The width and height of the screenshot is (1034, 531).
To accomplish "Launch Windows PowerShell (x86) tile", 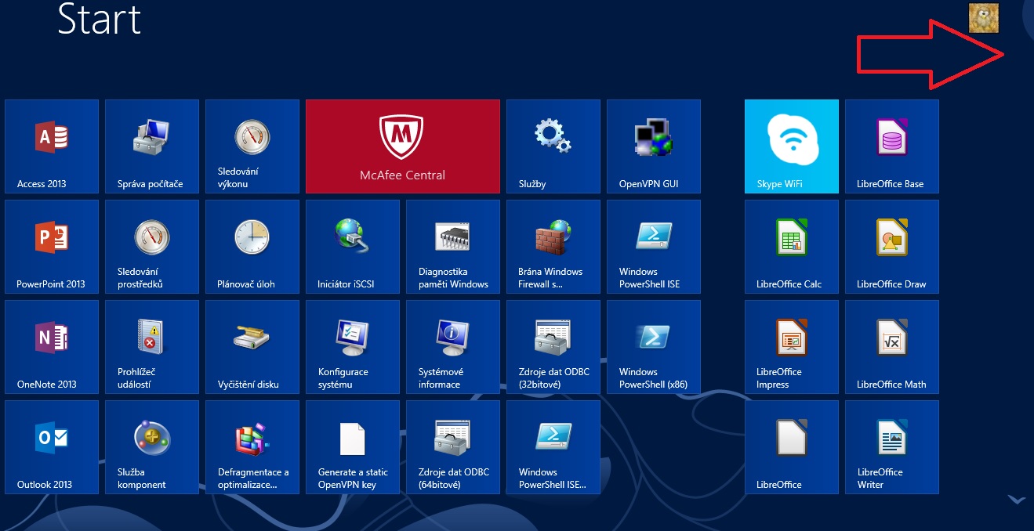I will (x=654, y=347).
